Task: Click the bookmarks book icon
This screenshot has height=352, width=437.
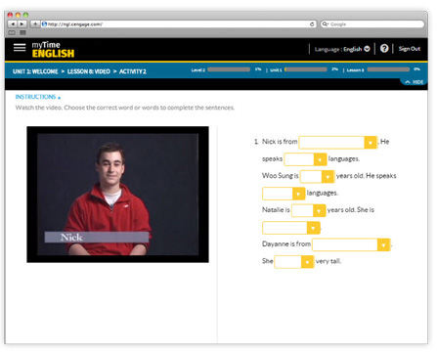Action: tap(12, 32)
